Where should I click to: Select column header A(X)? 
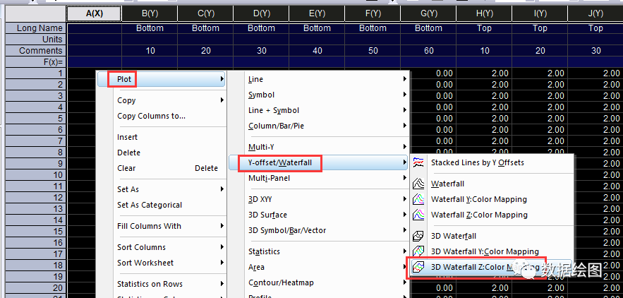click(x=94, y=13)
